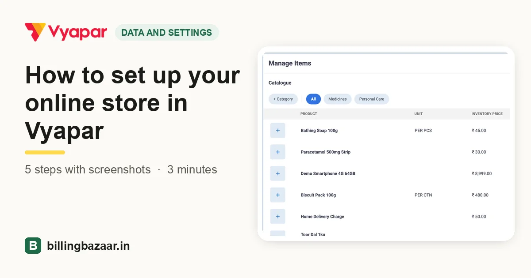Click the ₹ 30.00 price cell
This screenshot has height=278, width=531.
(x=479, y=152)
